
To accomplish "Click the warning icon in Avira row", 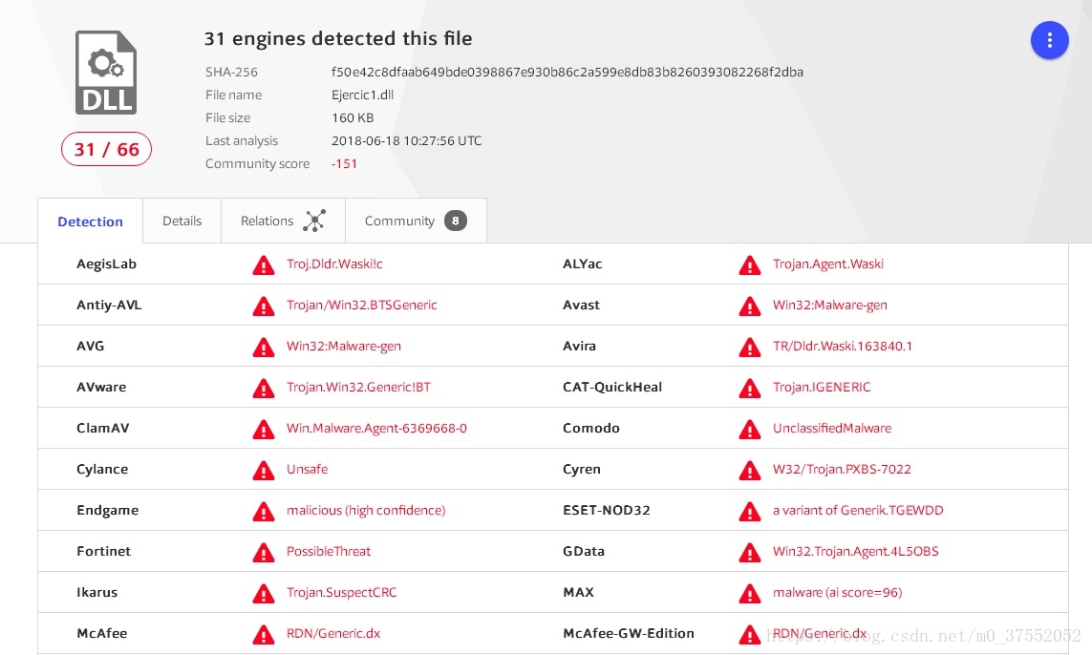I will (749, 348).
